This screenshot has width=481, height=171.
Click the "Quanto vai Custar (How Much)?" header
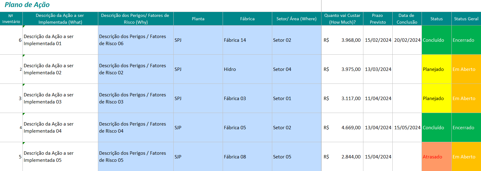[342, 19]
